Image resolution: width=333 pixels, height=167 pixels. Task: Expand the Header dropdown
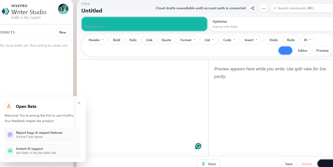pos(96,40)
